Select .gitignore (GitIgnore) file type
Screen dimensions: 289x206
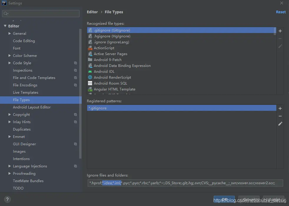(180, 30)
